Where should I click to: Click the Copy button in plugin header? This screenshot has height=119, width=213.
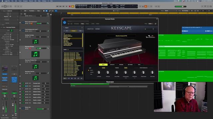(x=82, y=23)
